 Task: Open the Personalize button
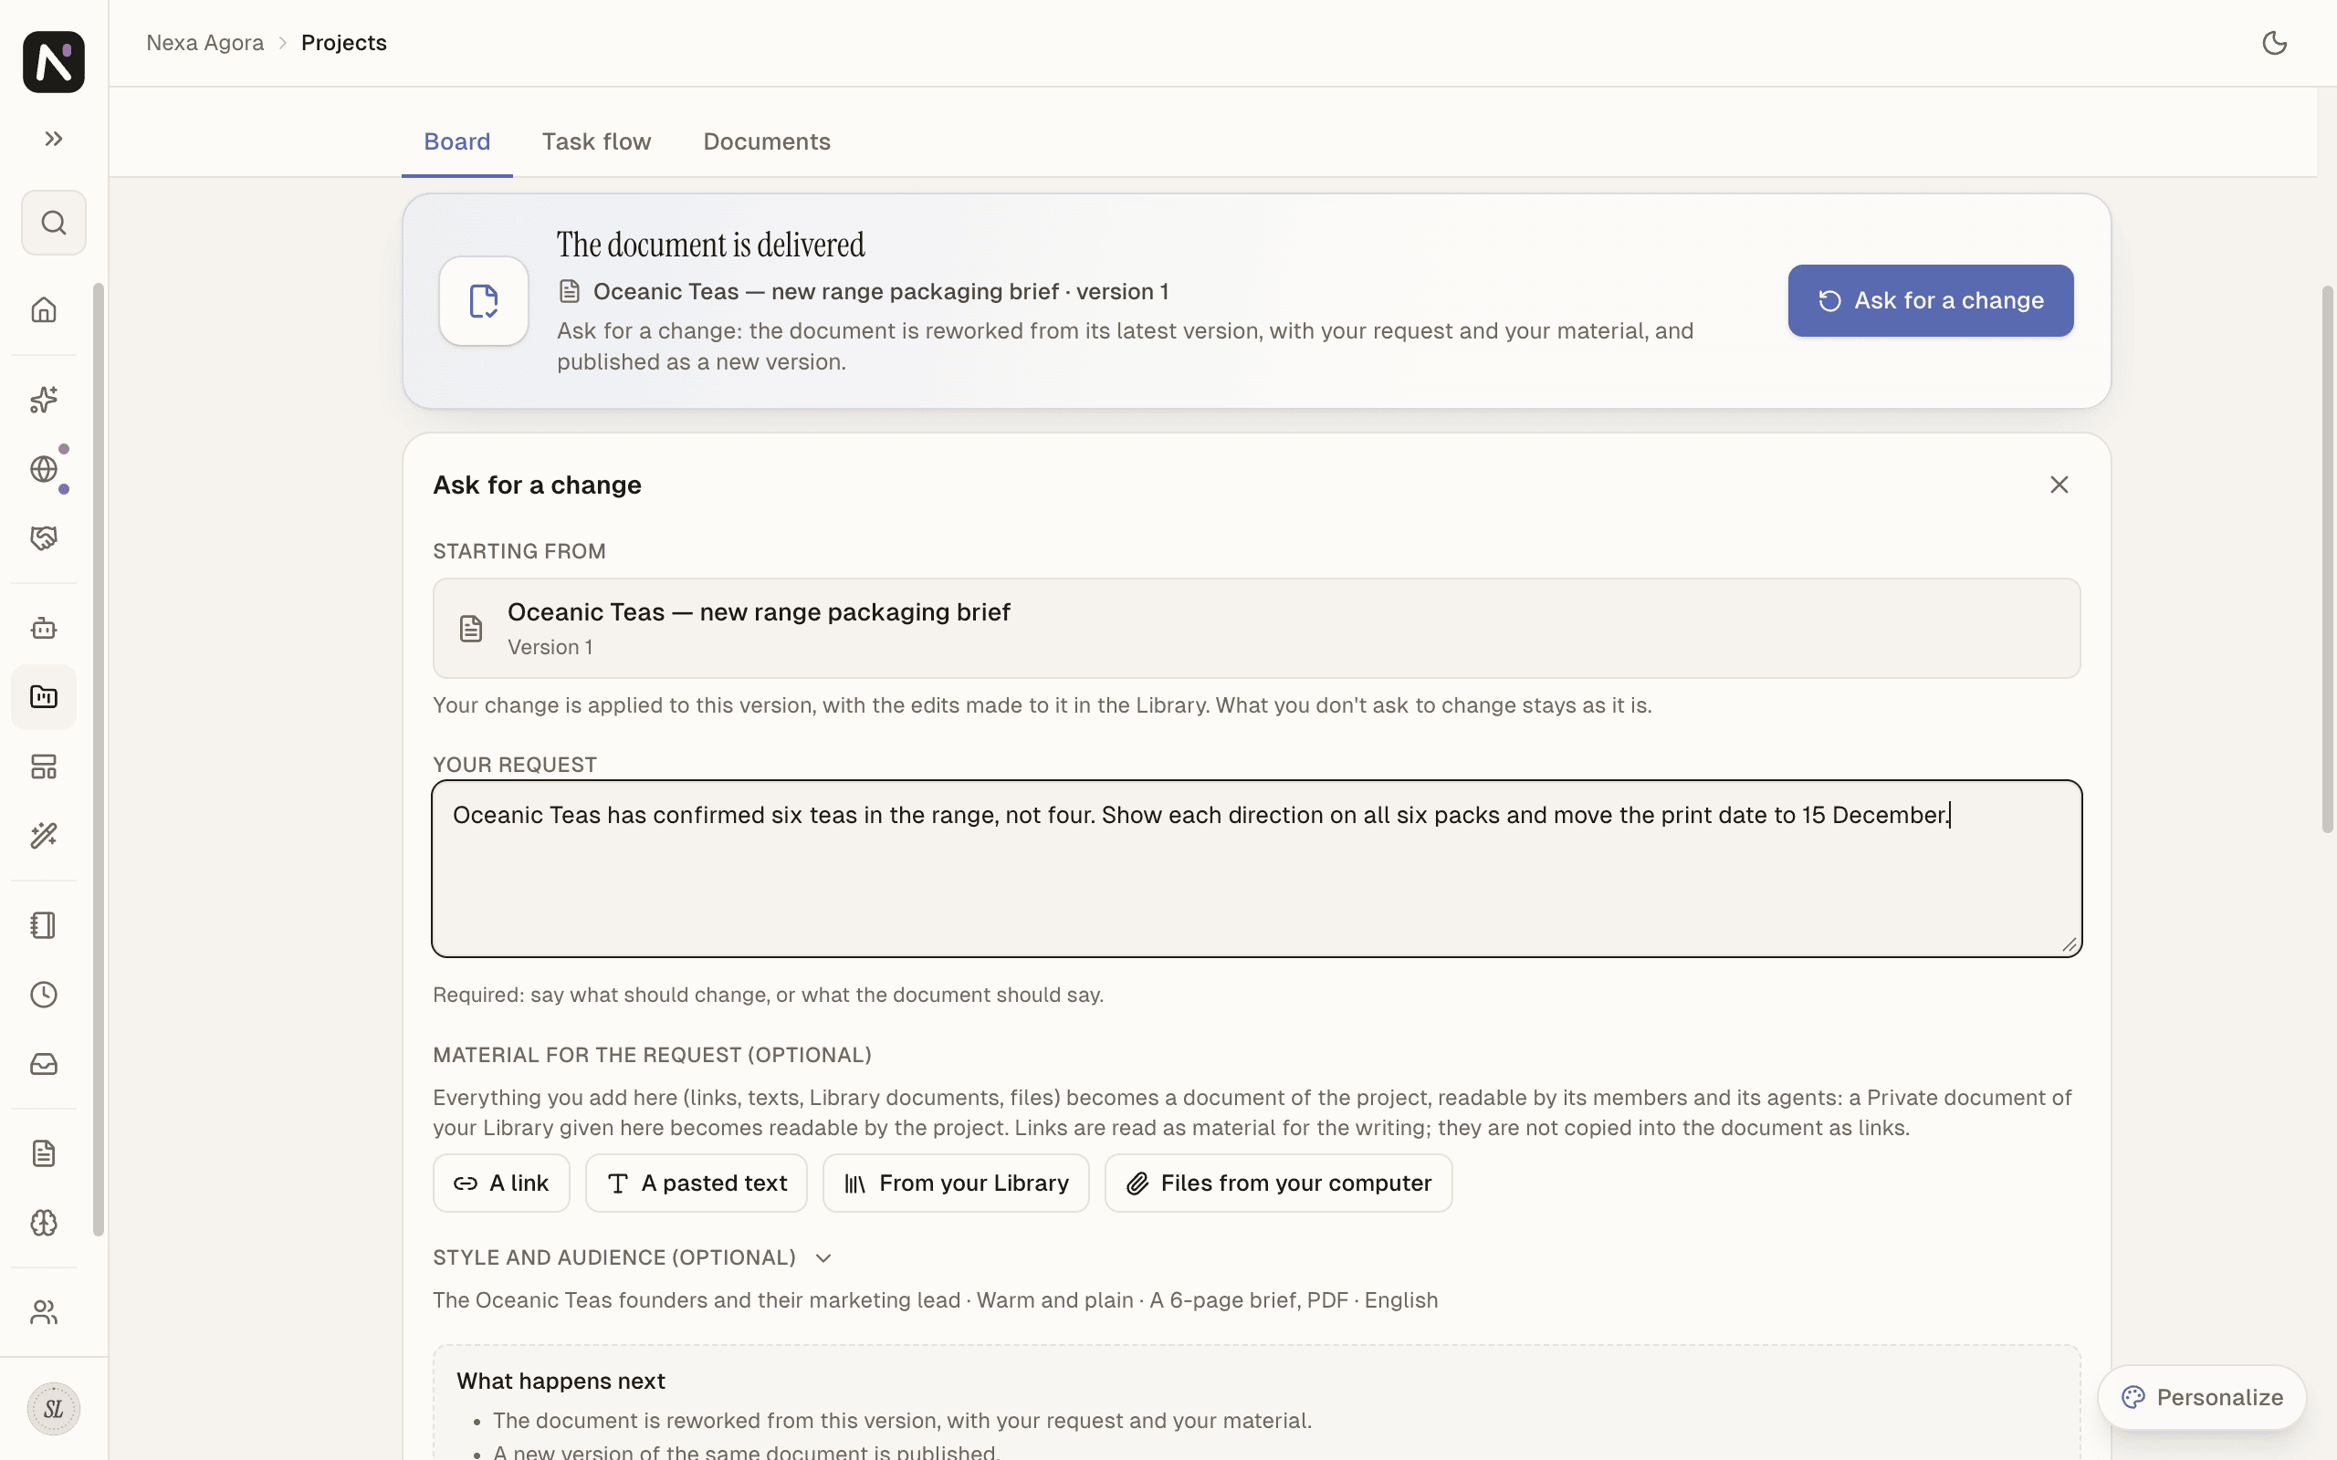[x=2202, y=1397]
